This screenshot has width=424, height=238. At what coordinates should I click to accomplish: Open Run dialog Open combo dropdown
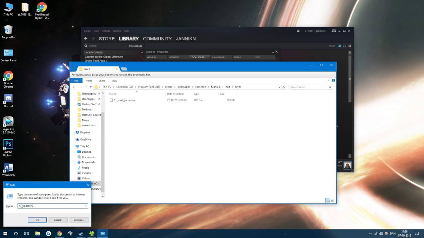pyautogui.click(x=86, y=206)
